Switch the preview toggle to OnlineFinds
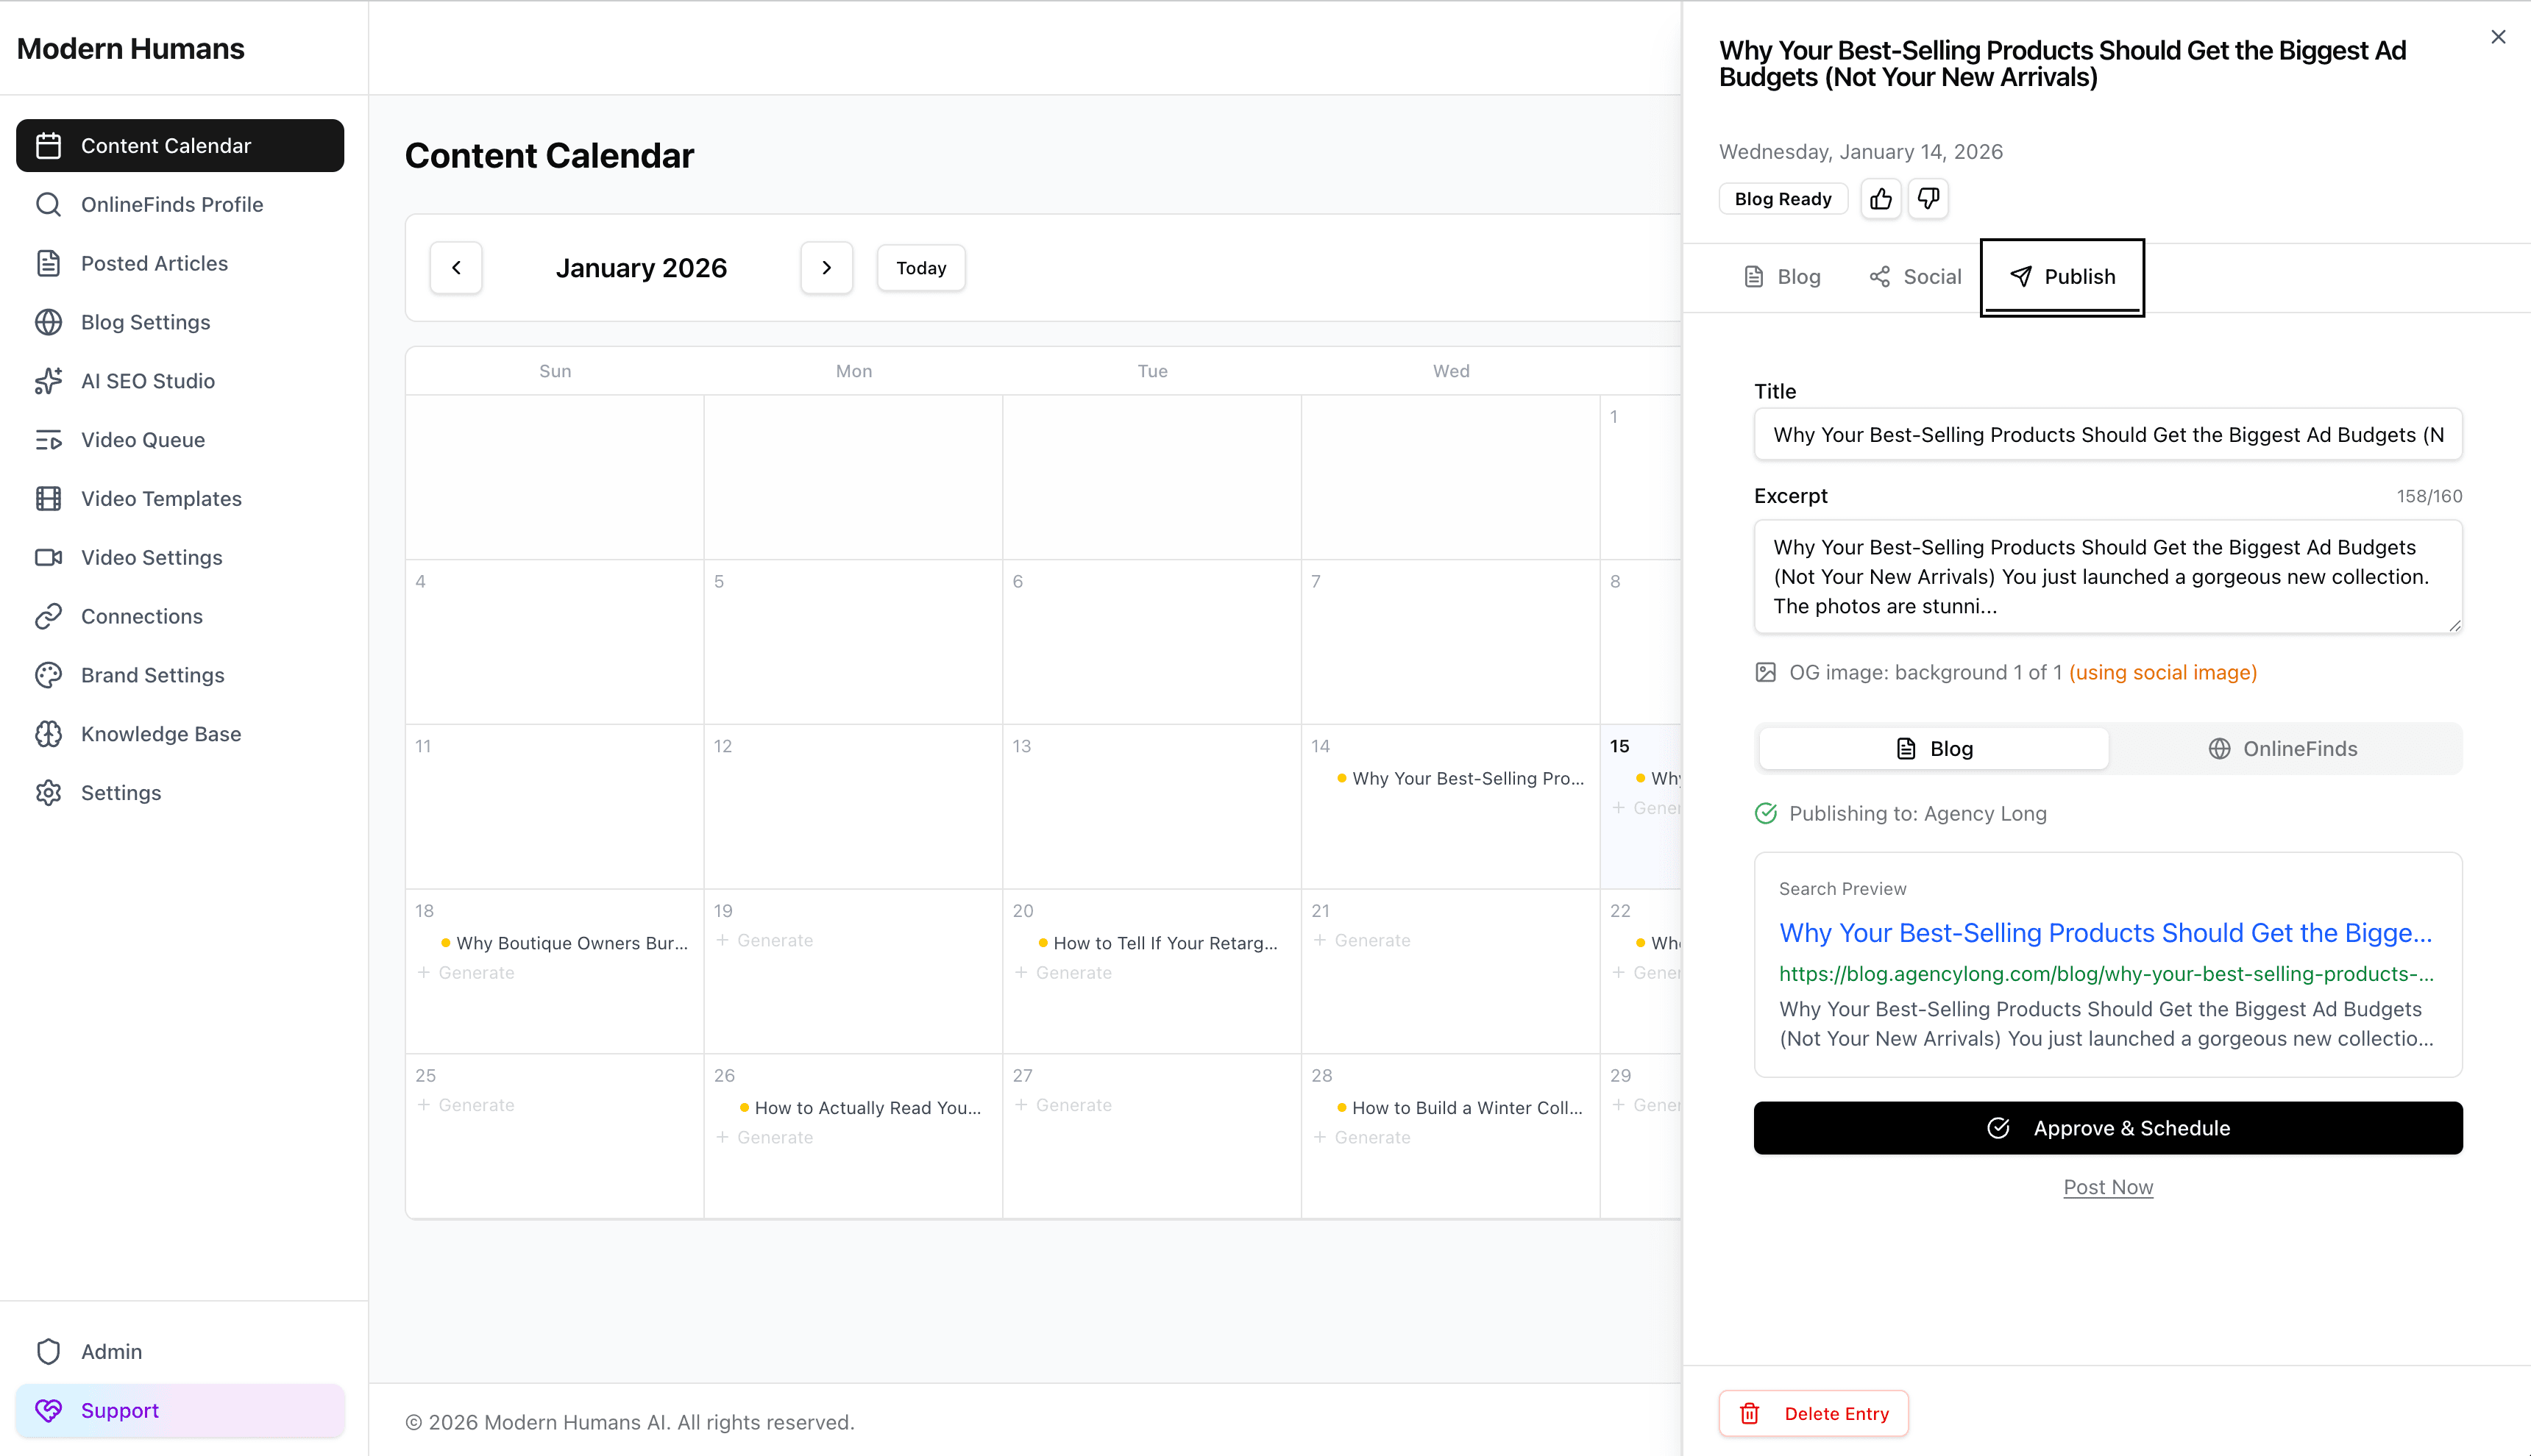 pyautogui.click(x=2285, y=748)
